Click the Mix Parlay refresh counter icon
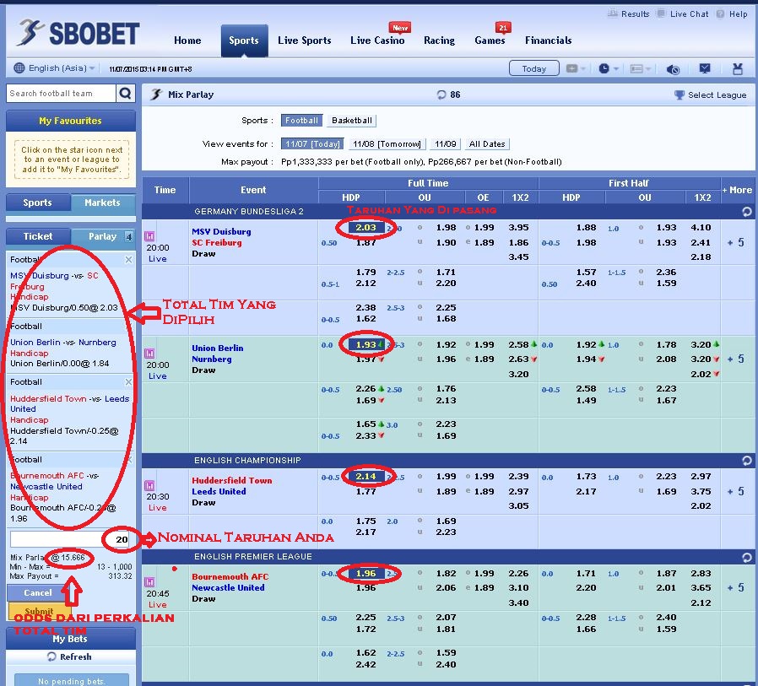This screenshot has width=758, height=686. pos(441,95)
